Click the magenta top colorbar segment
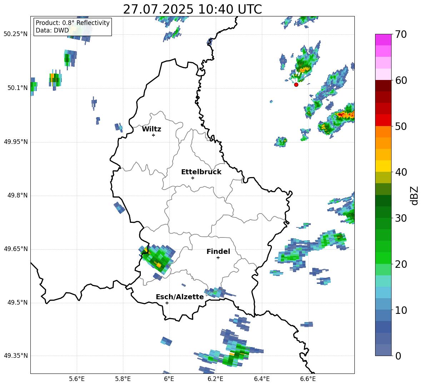 pyautogui.click(x=383, y=40)
